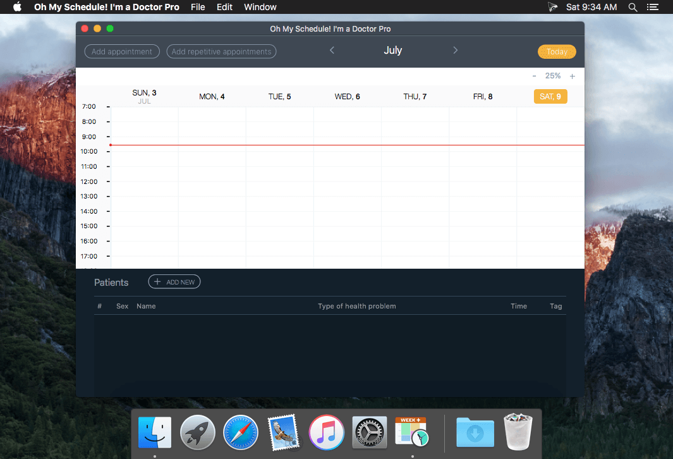The width and height of the screenshot is (673, 459).
Task: Open System Preferences gear in dock
Action: 369,432
